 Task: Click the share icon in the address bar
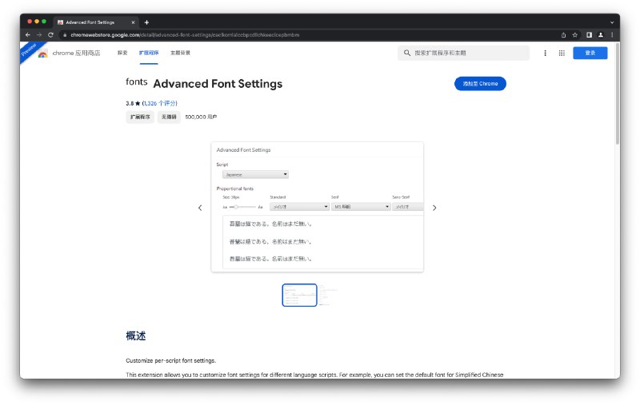563,35
